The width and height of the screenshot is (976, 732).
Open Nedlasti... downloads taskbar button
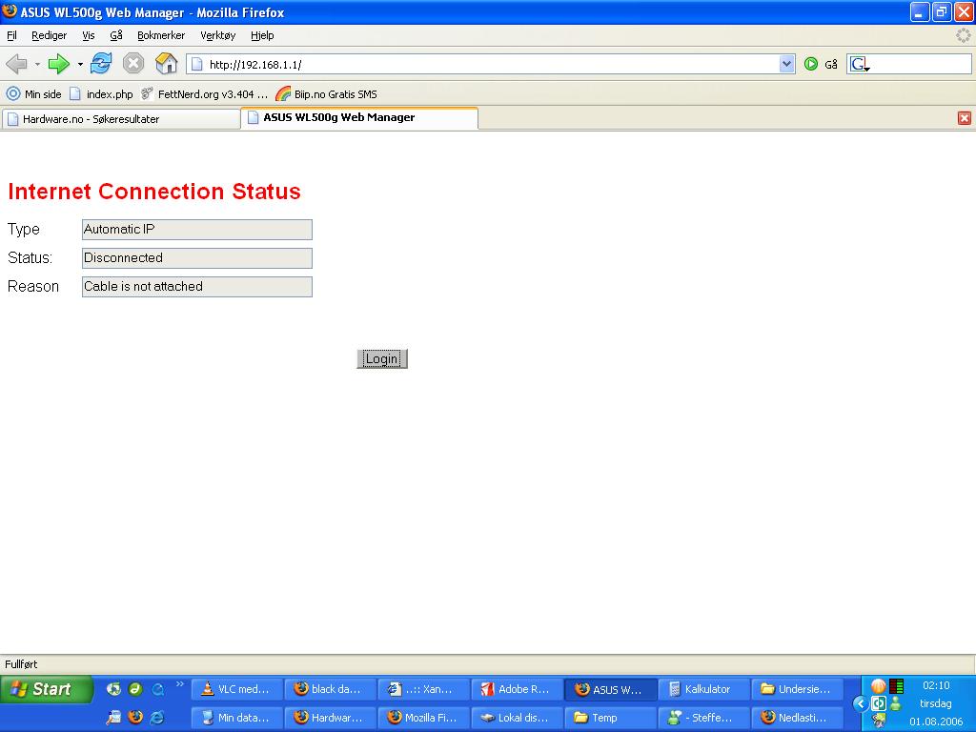tap(797, 718)
